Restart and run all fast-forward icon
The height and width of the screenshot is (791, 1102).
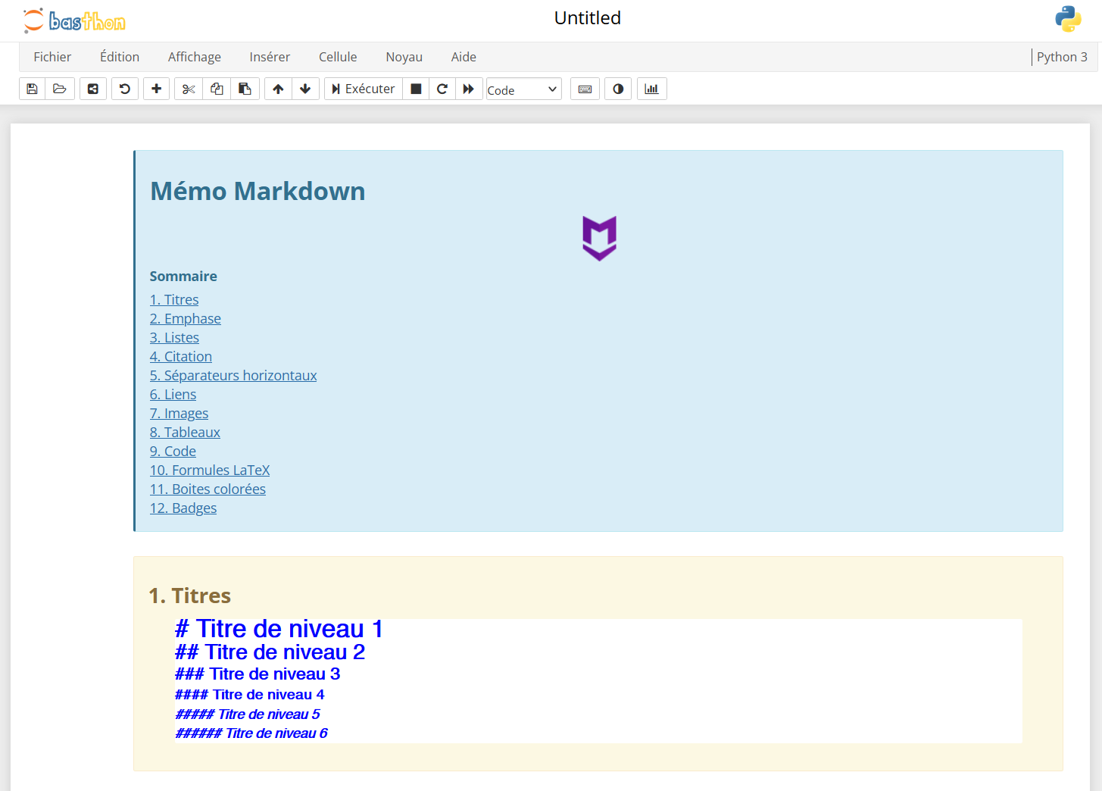(x=469, y=89)
